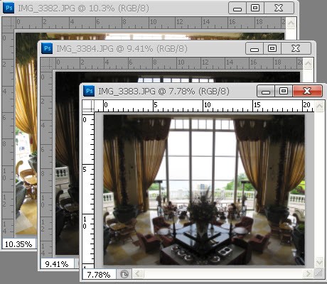Maximize the IMG_3383.JPG document window
The image size is (327, 284).
284,91
